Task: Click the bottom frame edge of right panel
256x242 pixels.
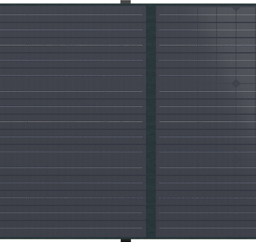Action: coord(206,238)
